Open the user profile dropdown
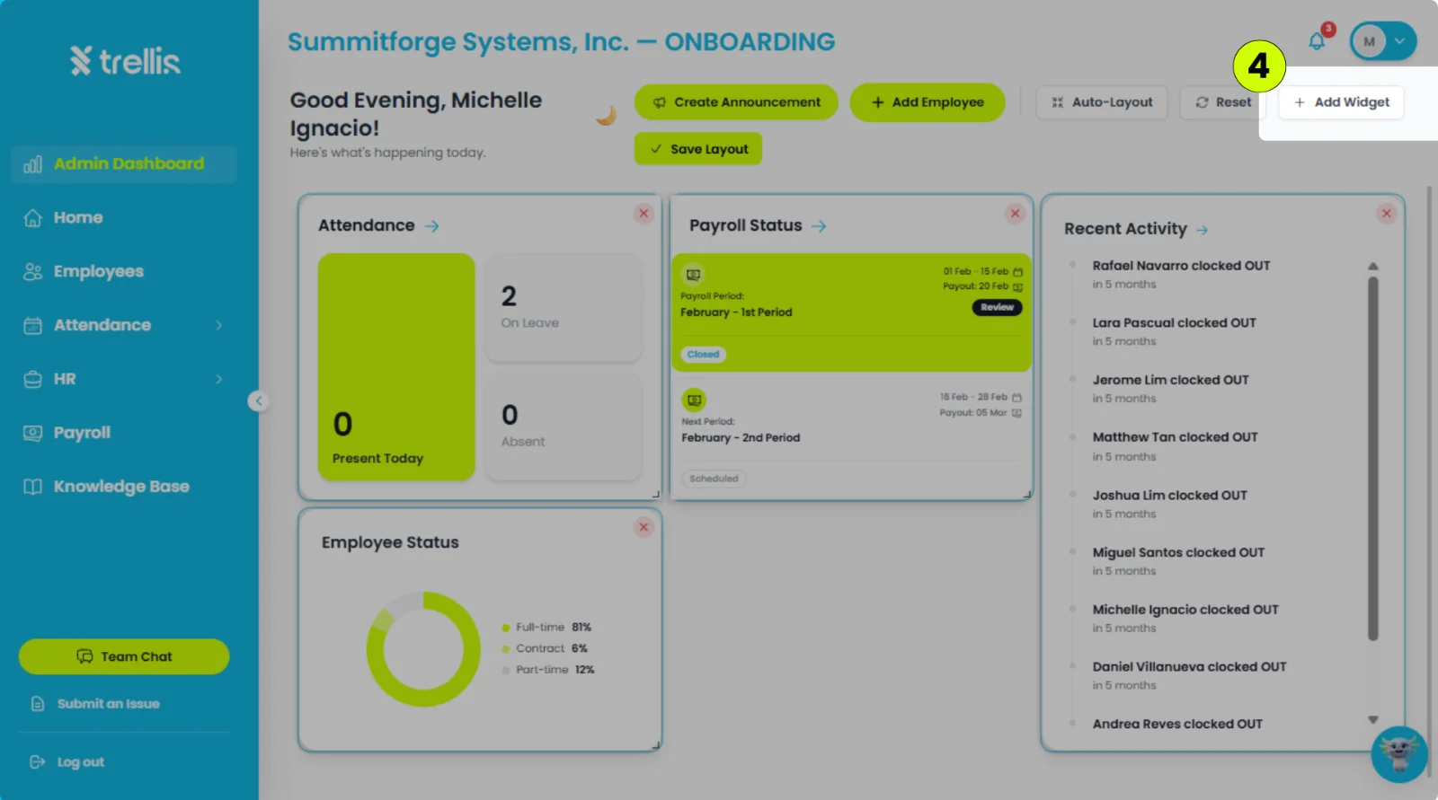 tap(1383, 41)
